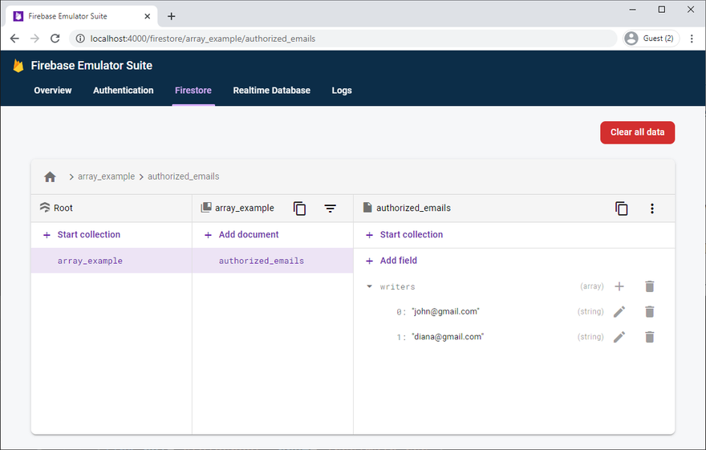706x450 pixels.
Task: Click the "john@gmail.com" value
Action: [x=445, y=311]
